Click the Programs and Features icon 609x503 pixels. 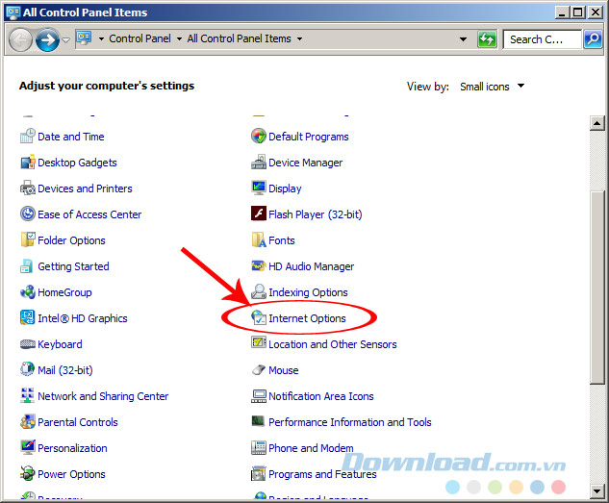[259, 474]
